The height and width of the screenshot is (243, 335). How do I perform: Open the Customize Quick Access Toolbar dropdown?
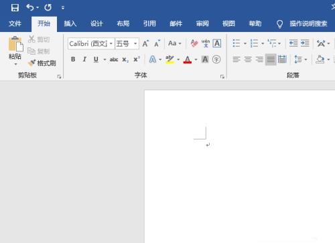click(63, 8)
